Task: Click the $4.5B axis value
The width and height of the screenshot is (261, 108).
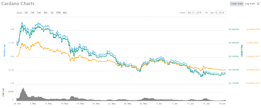Action: [x=11, y=70]
